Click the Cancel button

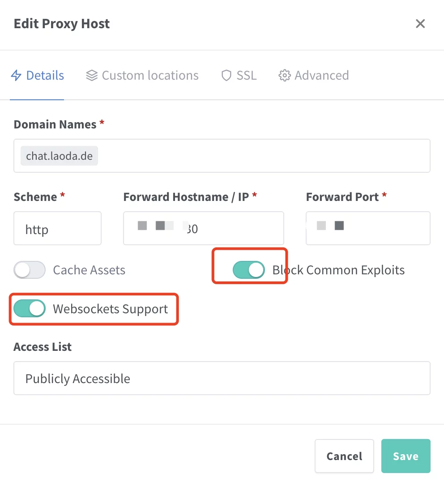tap(344, 456)
